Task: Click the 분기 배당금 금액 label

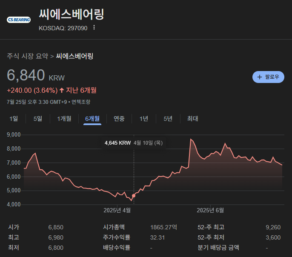Action: pyautogui.click(x=218, y=248)
